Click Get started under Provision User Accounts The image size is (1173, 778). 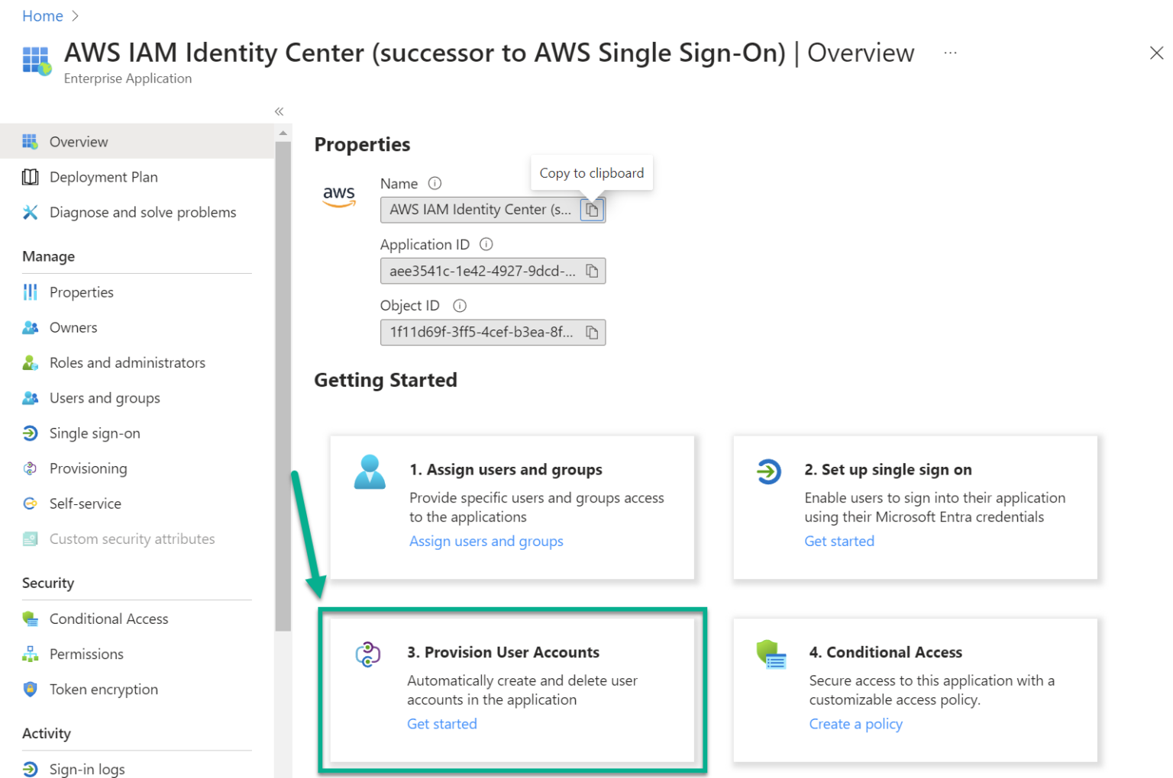[x=441, y=723]
